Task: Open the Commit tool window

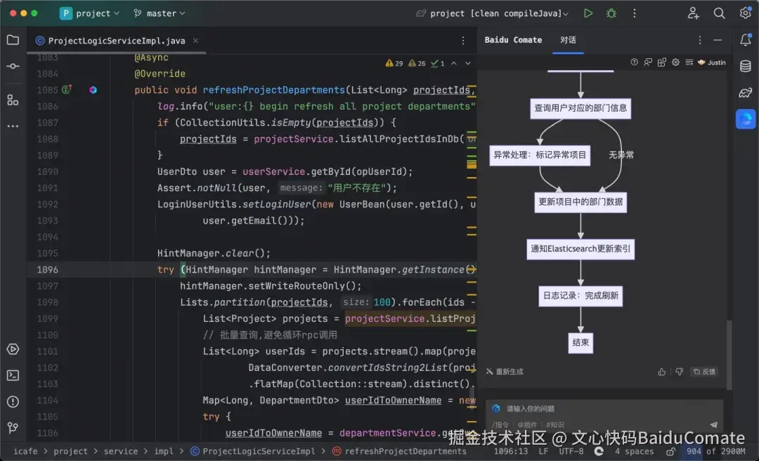Action: [13, 66]
